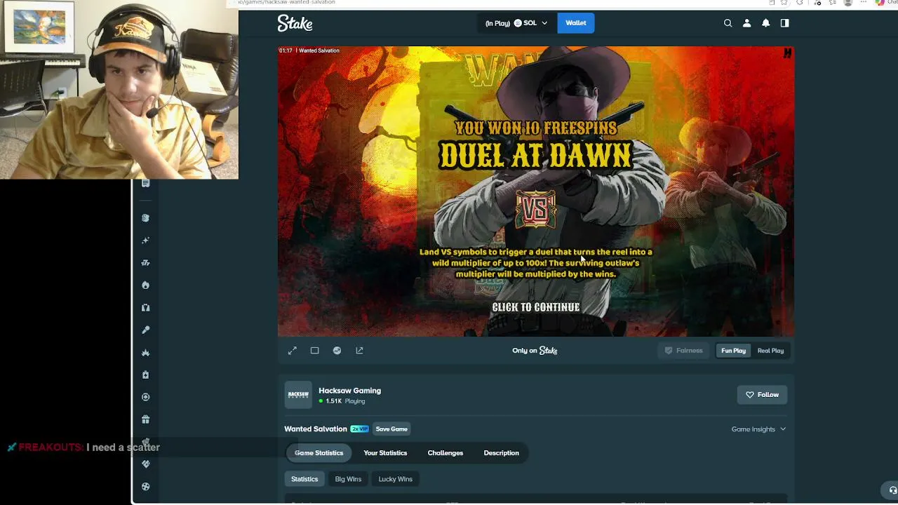Open the headset-shaped sidebar icon
This screenshot has width=898, height=505.
click(146, 308)
